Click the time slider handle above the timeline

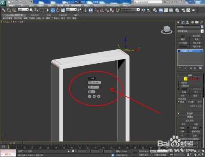pyautogui.click(x=13, y=143)
